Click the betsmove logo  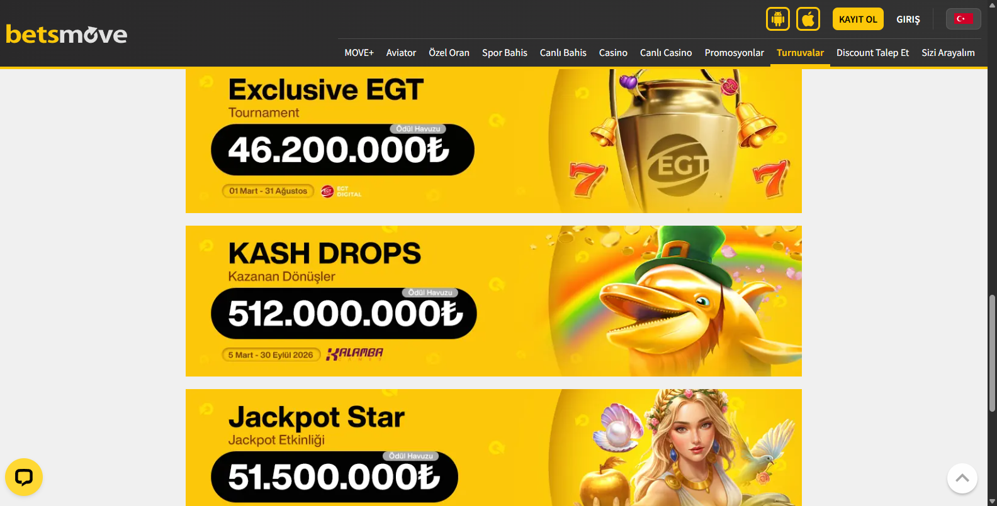67,34
